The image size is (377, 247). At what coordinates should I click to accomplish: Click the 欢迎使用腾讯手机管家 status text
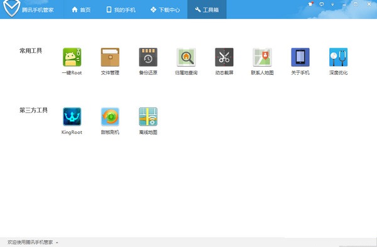click(30, 242)
